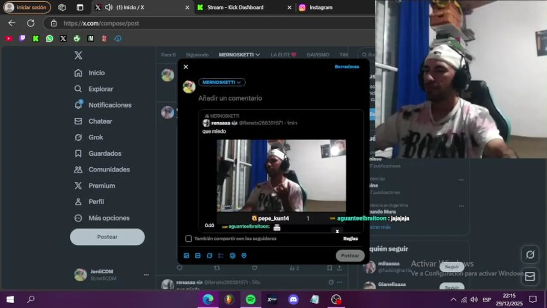Image resolution: width=547 pixels, height=308 pixels.
Task: View site information lock icon
Action: click(54, 23)
